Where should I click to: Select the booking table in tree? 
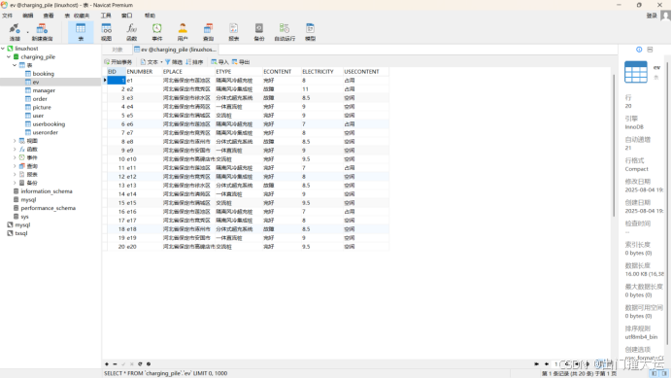coord(44,74)
